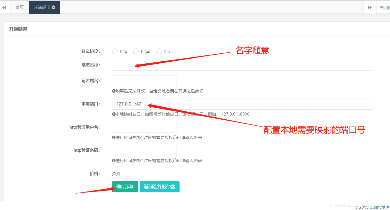The image size is (390, 210).
Task: Click the https label text
Action: coord(146,51)
